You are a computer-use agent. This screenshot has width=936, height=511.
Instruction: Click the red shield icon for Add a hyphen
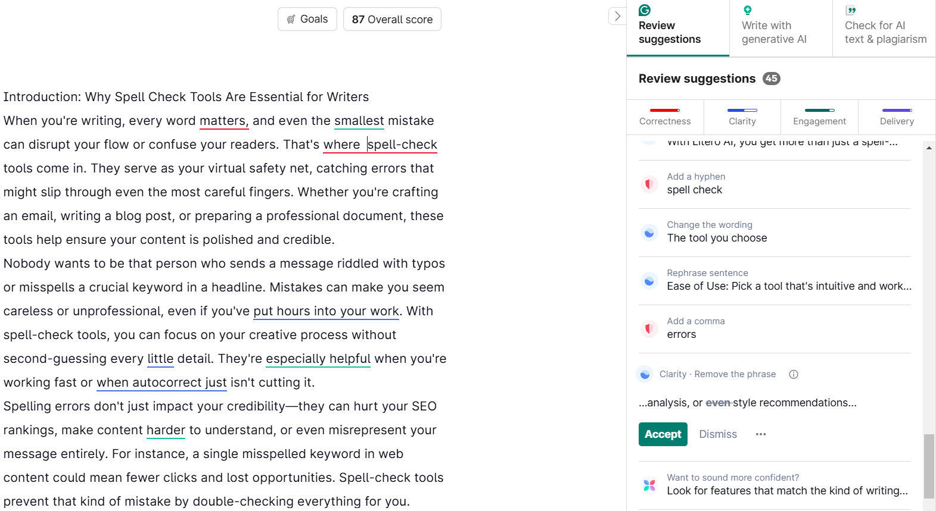click(x=649, y=184)
